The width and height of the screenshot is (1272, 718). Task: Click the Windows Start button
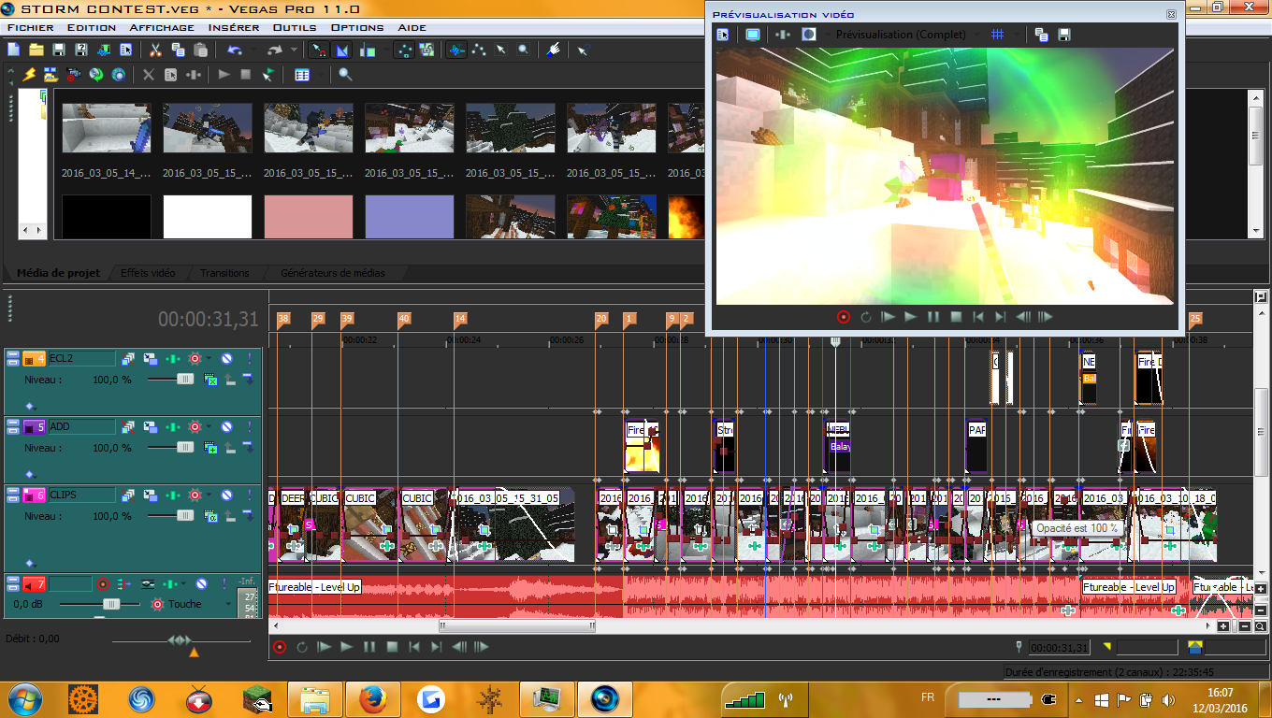tap(24, 698)
